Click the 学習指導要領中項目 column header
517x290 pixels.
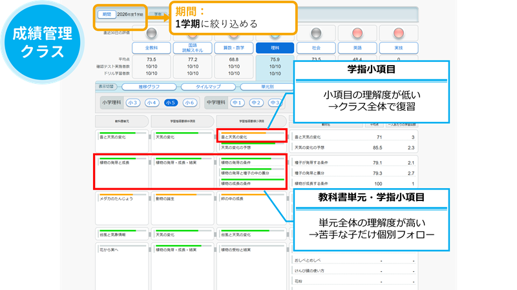182,121
